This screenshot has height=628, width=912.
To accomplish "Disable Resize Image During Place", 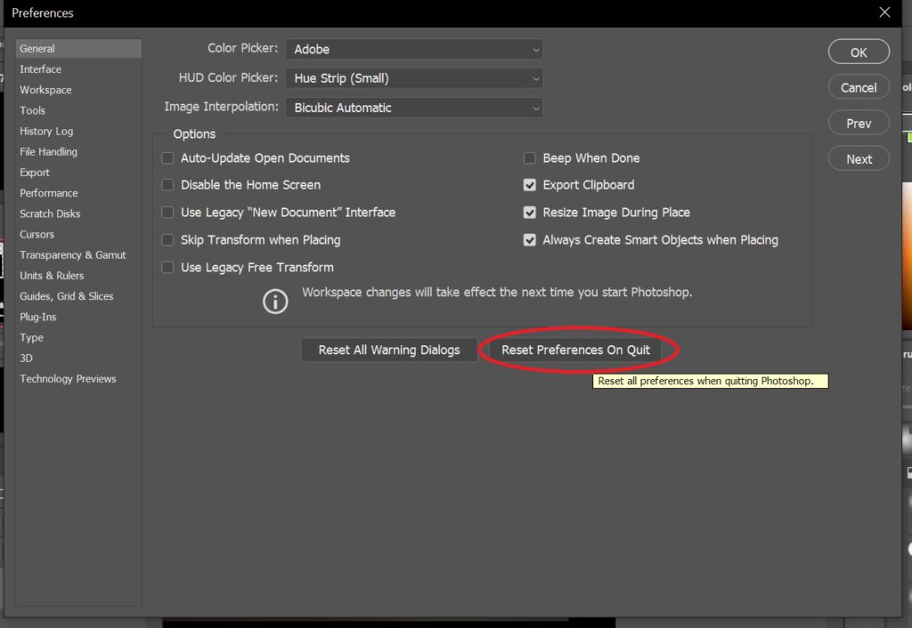I will pyautogui.click(x=529, y=213).
